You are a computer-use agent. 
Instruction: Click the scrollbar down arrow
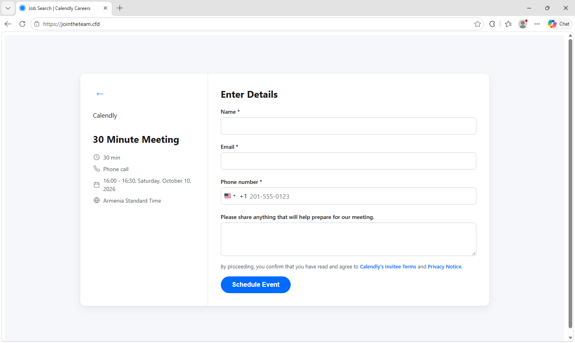571,338
